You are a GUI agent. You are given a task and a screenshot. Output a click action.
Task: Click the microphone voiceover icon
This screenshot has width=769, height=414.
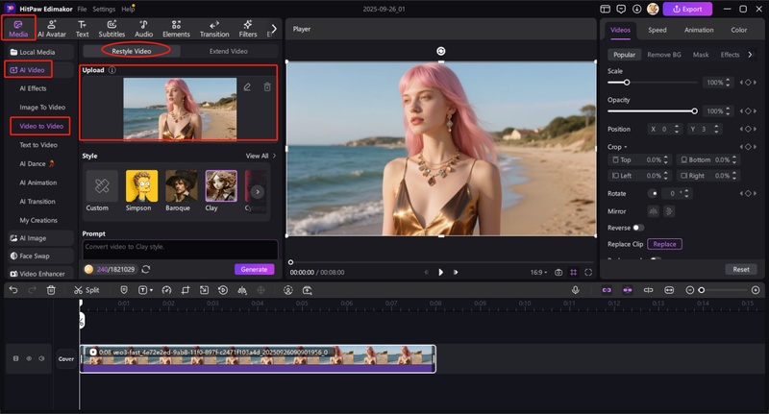[x=575, y=289]
